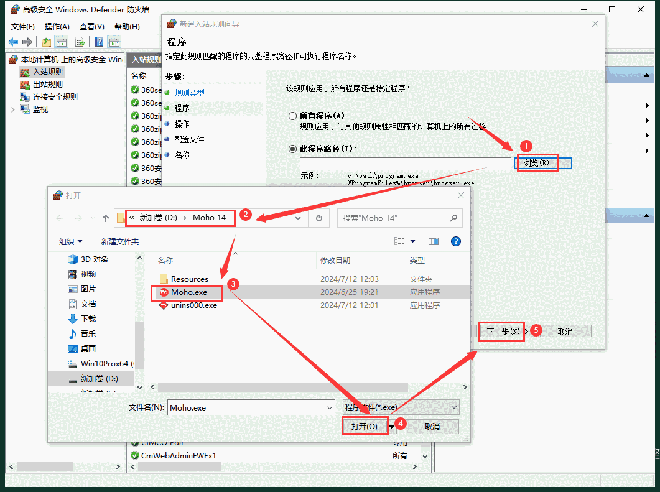Click the program path input field
Viewport: 660px width, 492px height.
click(x=406, y=164)
